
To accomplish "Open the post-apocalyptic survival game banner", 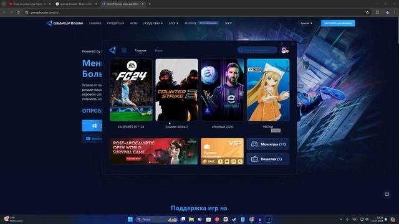I will [153, 151].
